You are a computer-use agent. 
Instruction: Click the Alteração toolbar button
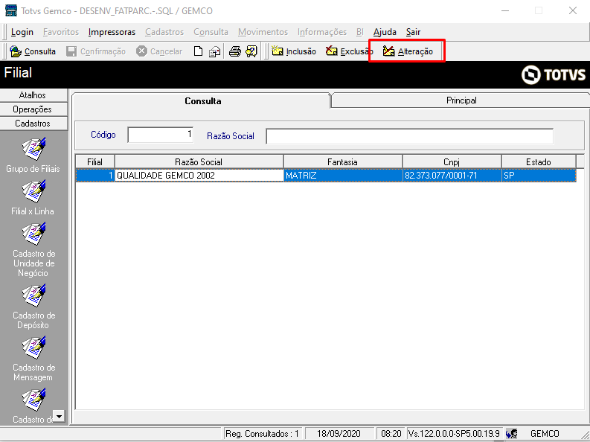[x=408, y=51]
